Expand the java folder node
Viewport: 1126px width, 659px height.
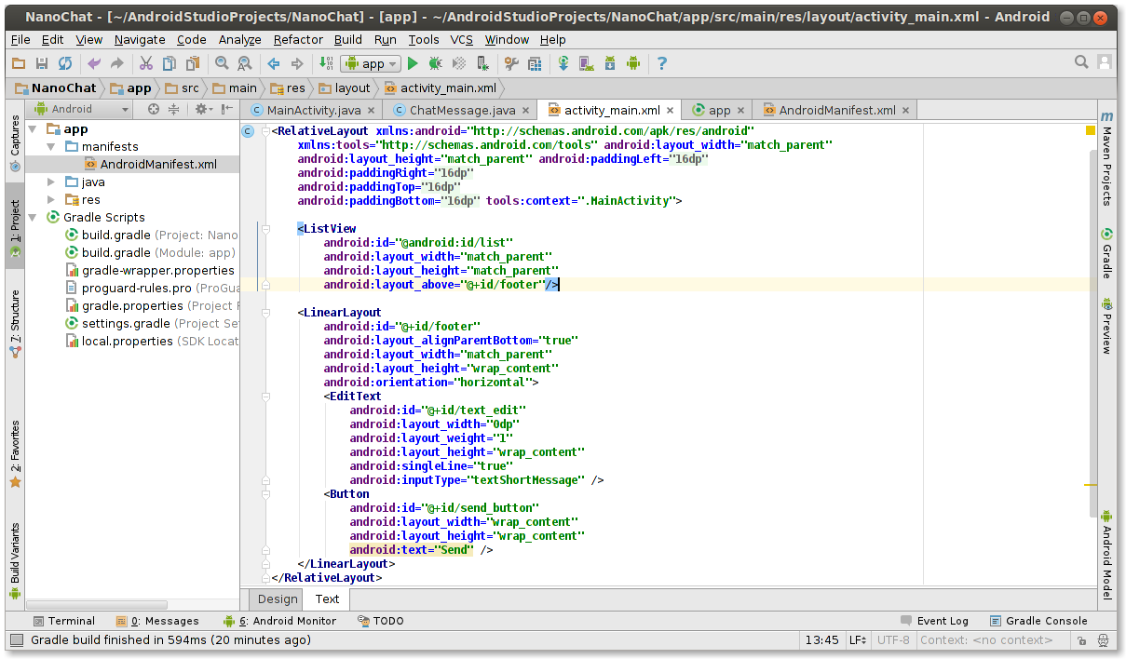click(x=52, y=182)
